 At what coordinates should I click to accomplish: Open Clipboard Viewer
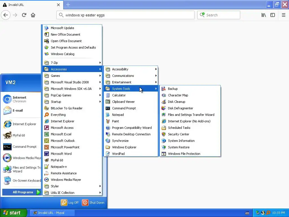coord(131,102)
